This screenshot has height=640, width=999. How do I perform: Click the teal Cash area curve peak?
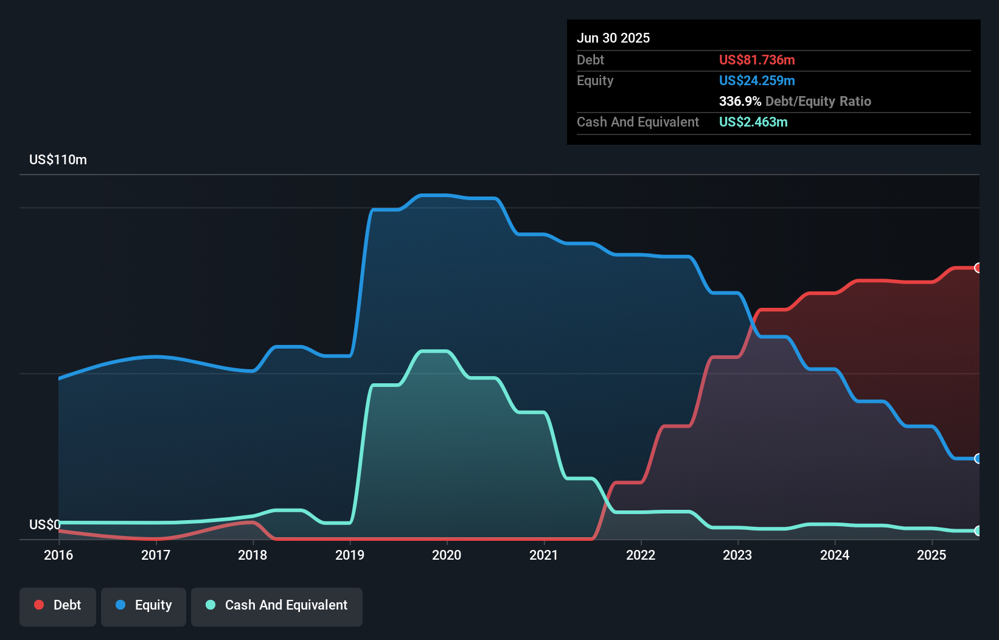click(x=433, y=352)
